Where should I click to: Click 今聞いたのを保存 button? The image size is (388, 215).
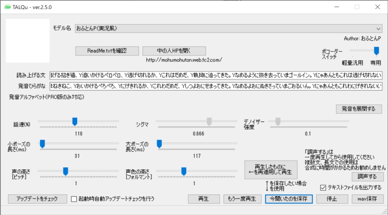coord(289,199)
